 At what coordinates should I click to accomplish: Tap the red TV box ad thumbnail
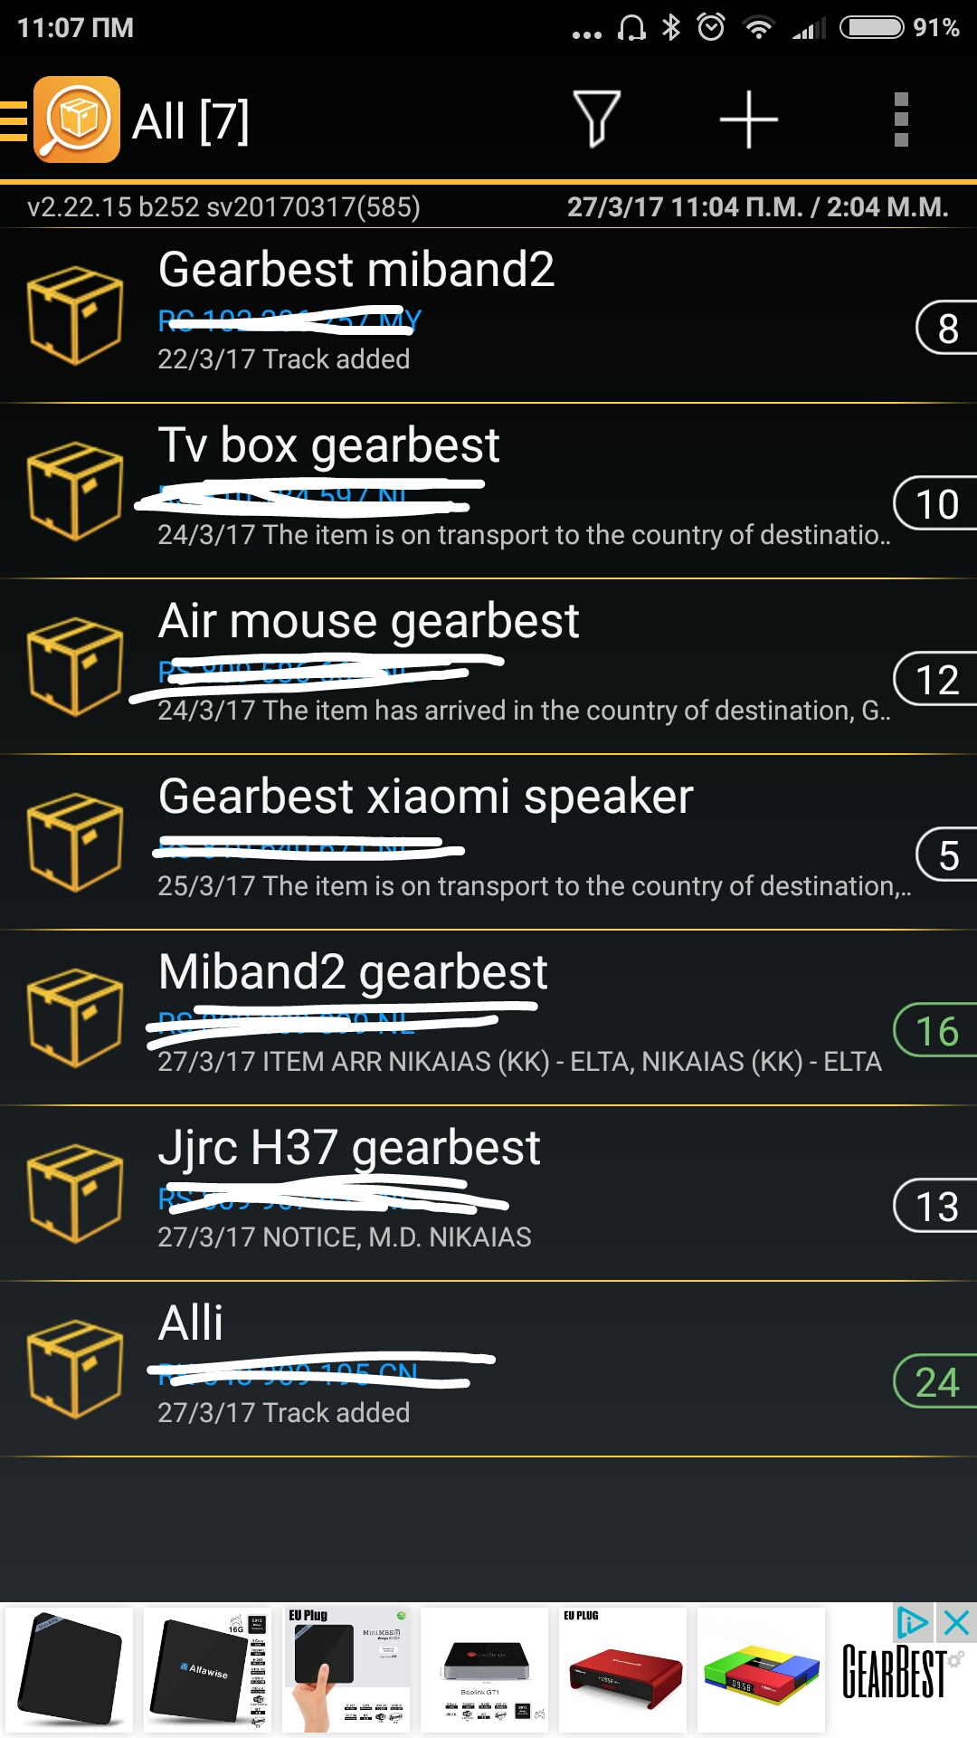623,1670
